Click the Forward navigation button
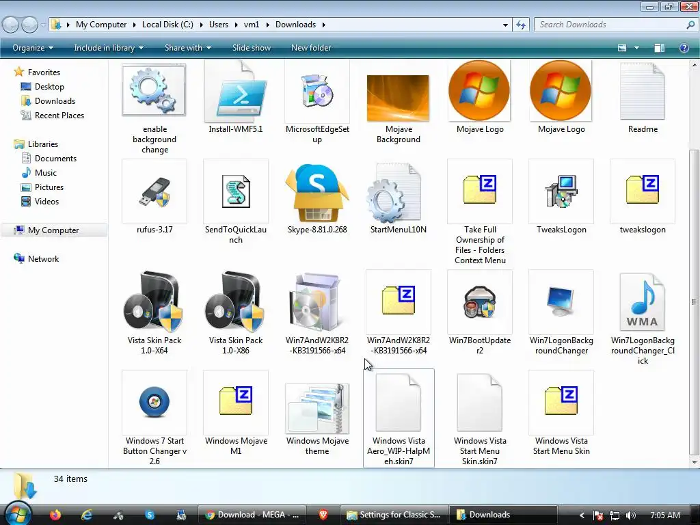 tap(29, 25)
